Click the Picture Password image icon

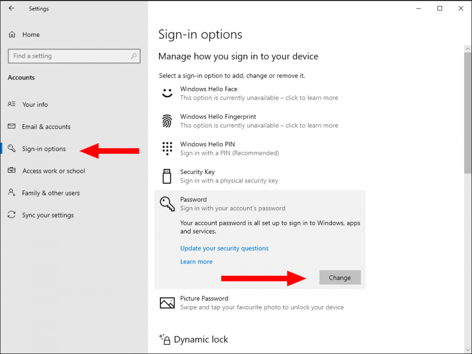[x=167, y=303]
